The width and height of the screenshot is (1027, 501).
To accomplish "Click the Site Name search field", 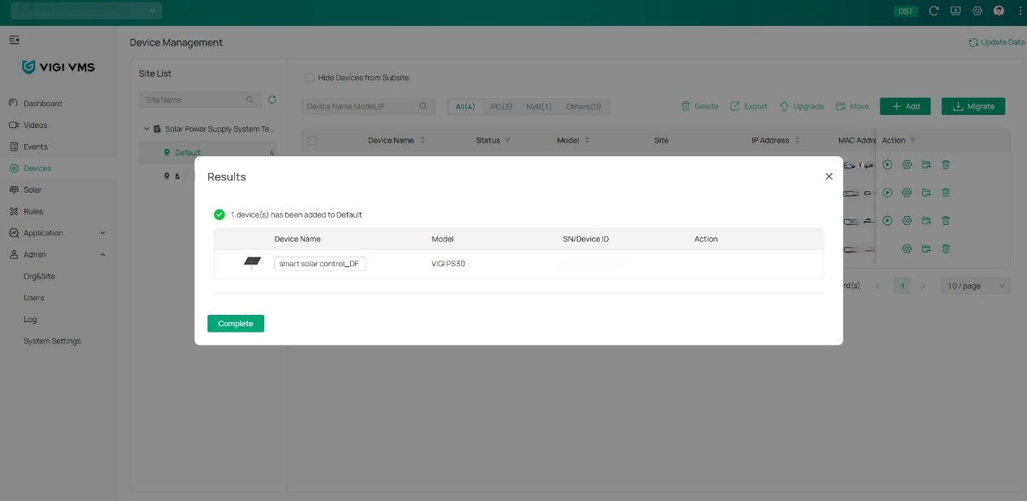I will tap(200, 100).
